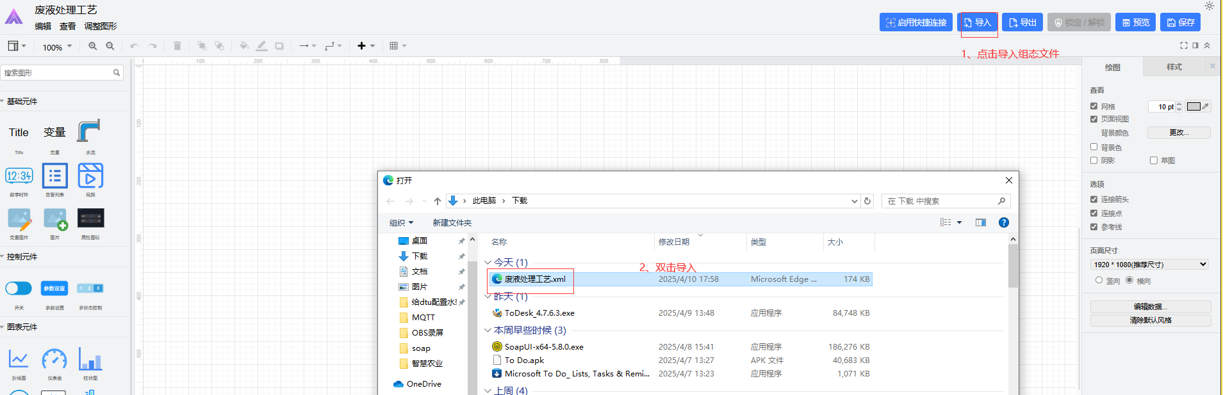Viewport: 1223px width, 395px height.
Task: Click the zoom out magnifier icon
Action: click(x=110, y=46)
